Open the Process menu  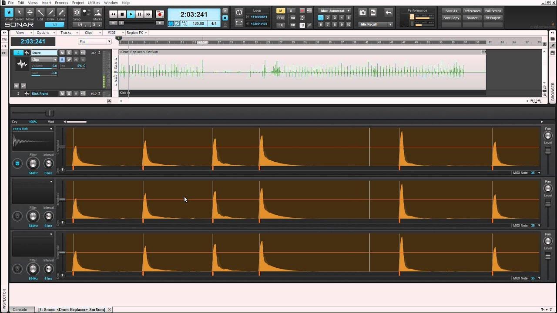pyautogui.click(x=61, y=3)
